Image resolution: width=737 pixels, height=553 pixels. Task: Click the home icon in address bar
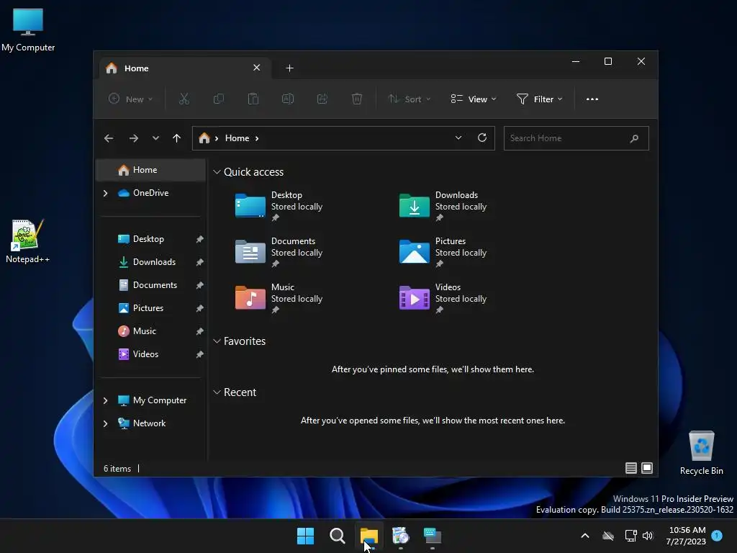pos(204,138)
